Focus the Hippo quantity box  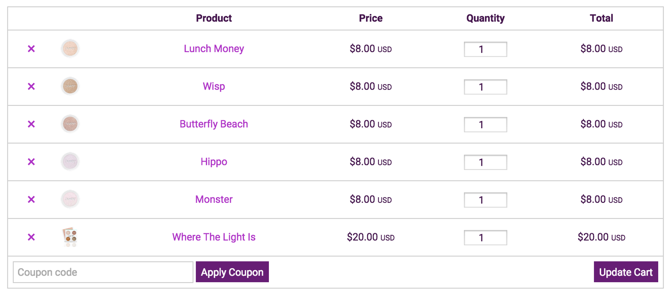pos(485,162)
